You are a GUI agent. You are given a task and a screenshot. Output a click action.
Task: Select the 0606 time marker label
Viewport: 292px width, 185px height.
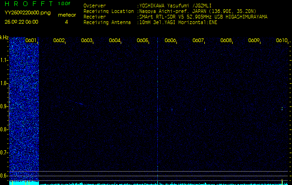(x=170, y=40)
